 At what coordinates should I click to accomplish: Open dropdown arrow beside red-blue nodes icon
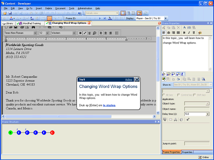click(14, 18)
